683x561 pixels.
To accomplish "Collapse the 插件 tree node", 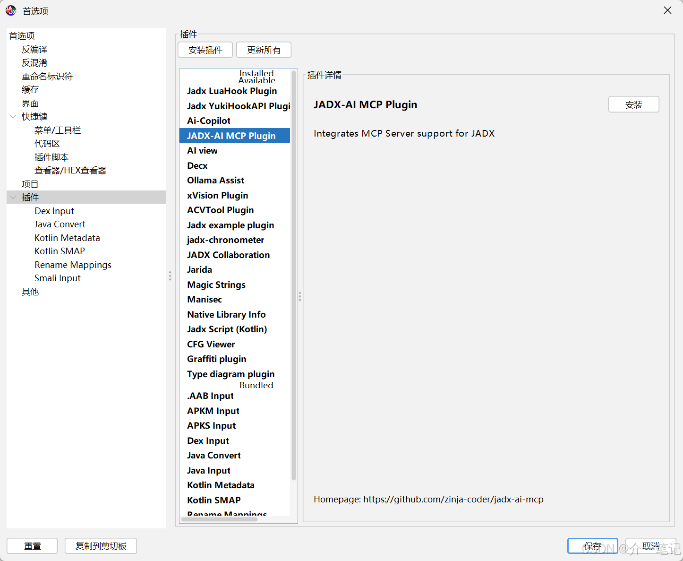I will (x=13, y=197).
